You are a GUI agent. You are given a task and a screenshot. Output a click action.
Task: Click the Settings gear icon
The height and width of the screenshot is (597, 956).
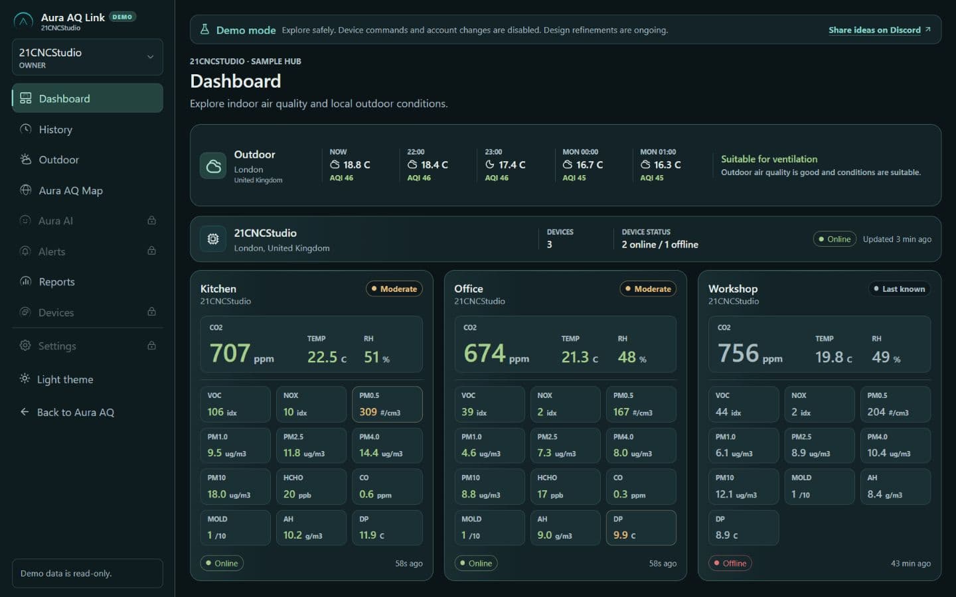pos(25,346)
